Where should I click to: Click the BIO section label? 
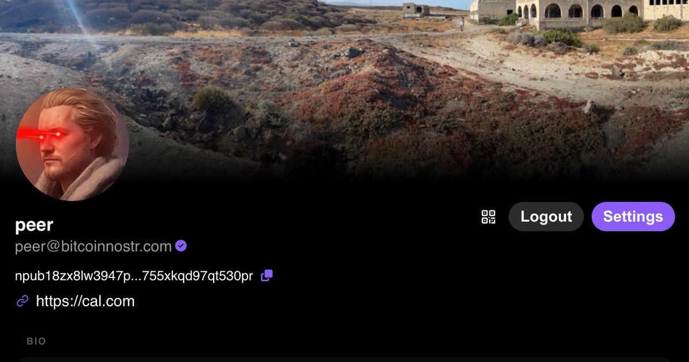[36, 341]
